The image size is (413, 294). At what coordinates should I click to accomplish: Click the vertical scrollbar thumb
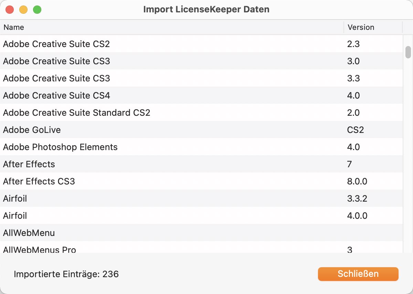tap(408, 52)
